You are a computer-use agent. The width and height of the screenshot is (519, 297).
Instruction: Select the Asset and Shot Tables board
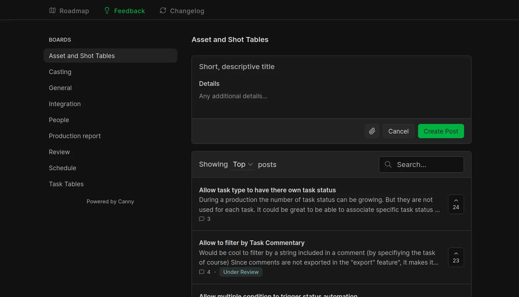click(110, 56)
